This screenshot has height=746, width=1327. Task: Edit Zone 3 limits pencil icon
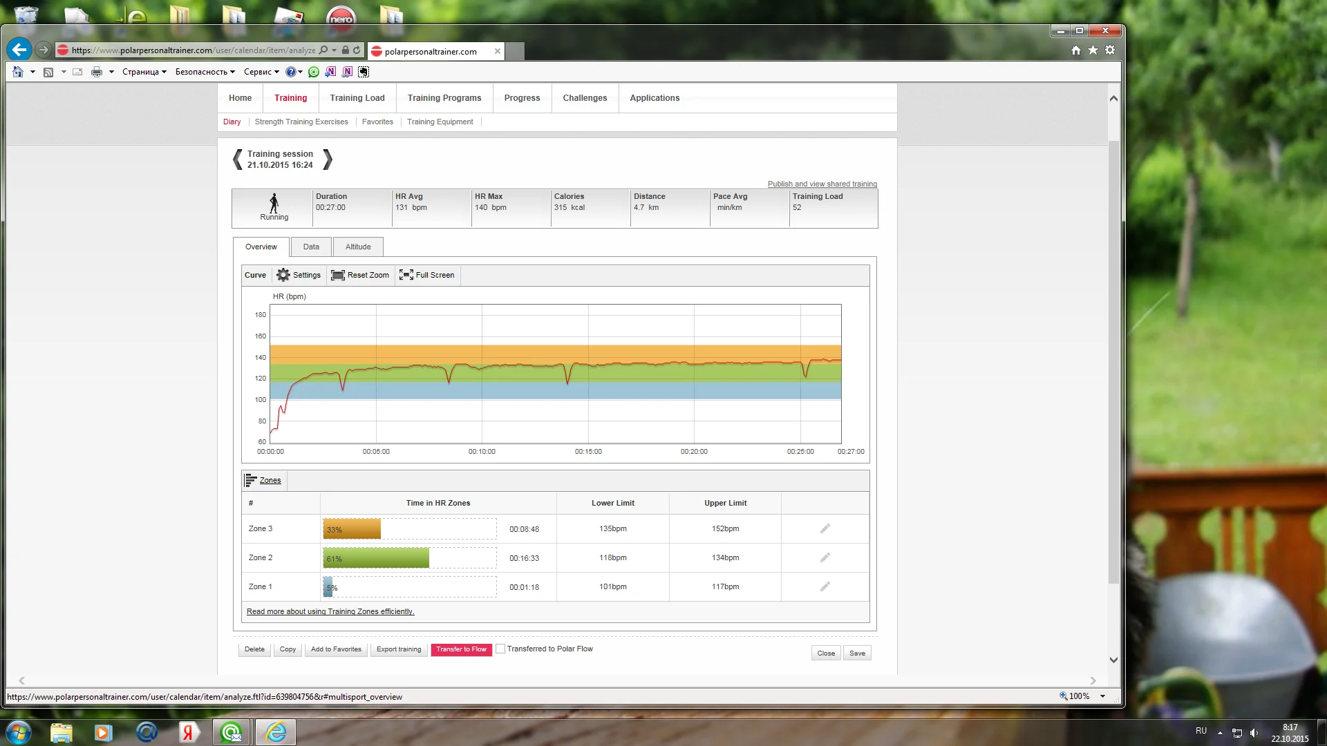click(x=825, y=529)
